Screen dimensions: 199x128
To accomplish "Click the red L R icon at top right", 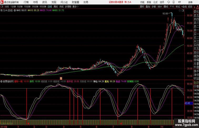I will (x=196, y=7).
